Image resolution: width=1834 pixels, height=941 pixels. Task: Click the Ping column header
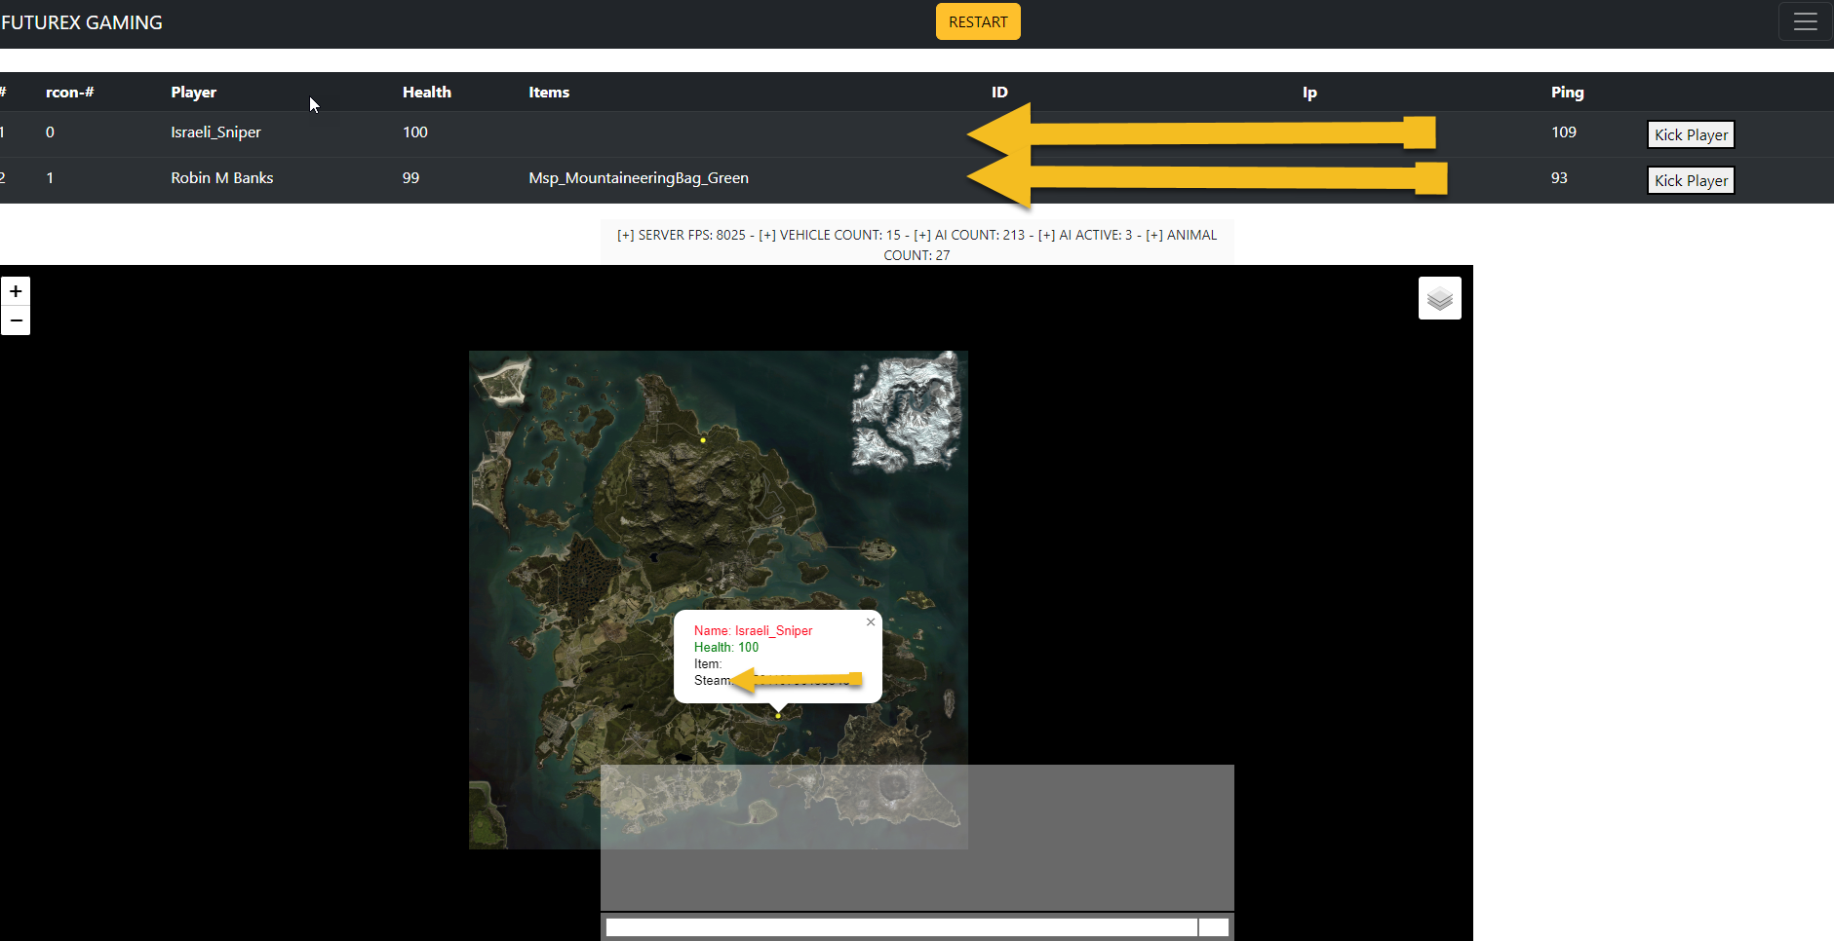click(1567, 93)
